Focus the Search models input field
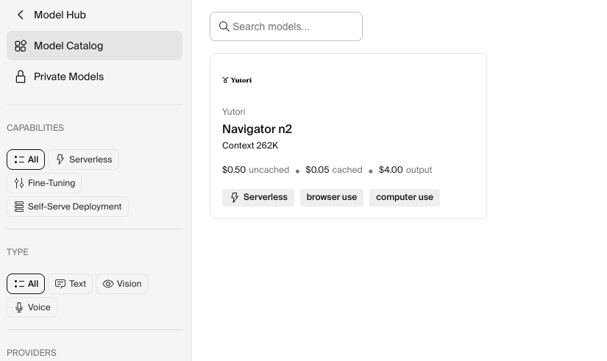The height and width of the screenshot is (361, 607). 286,26
